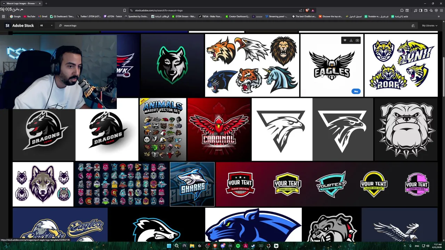The width and height of the screenshot is (445, 250).
Task: Open the YouTube bookmark
Action: [29, 16]
